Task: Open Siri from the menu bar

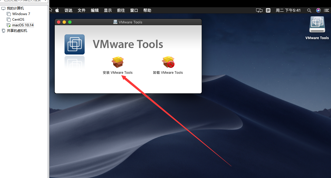Action: [x=318, y=10]
